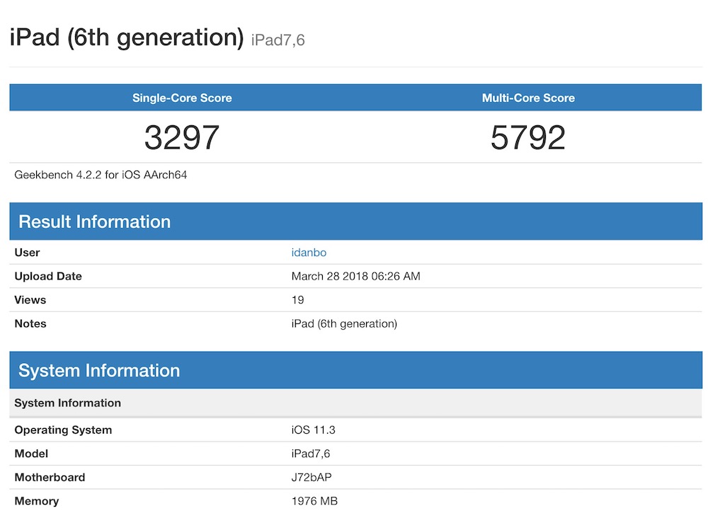The height and width of the screenshot is (518, 708).
Task: Select the multi-core score value 5792
Action: coord(528,137)
